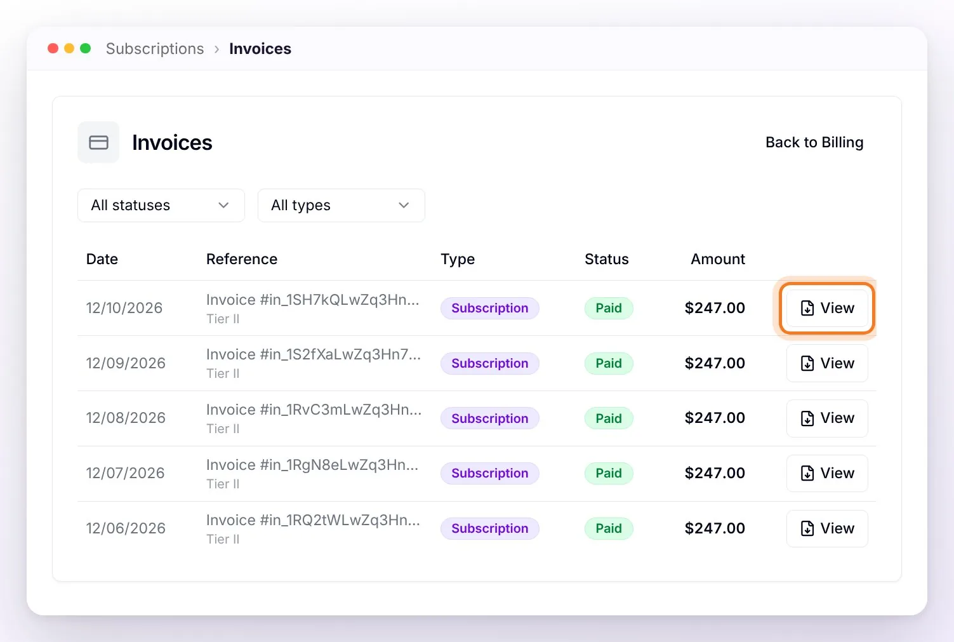Select the date 12/06/2026
Viewport: 954px width, 642px height.
point(126,528)
